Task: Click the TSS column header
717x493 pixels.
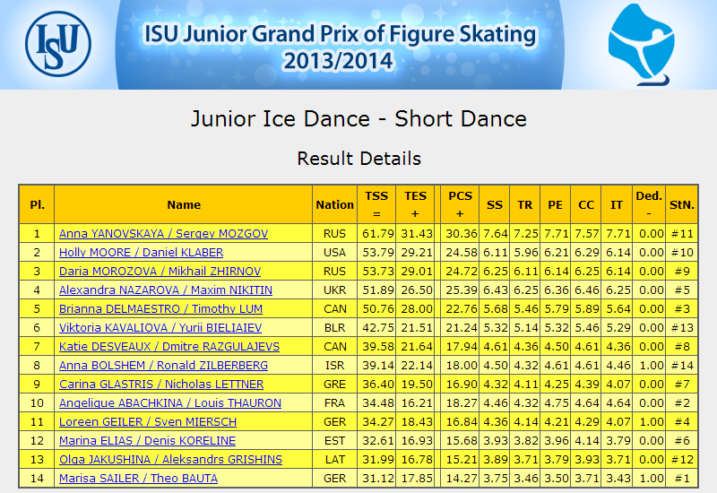Action: pos(376,204)
